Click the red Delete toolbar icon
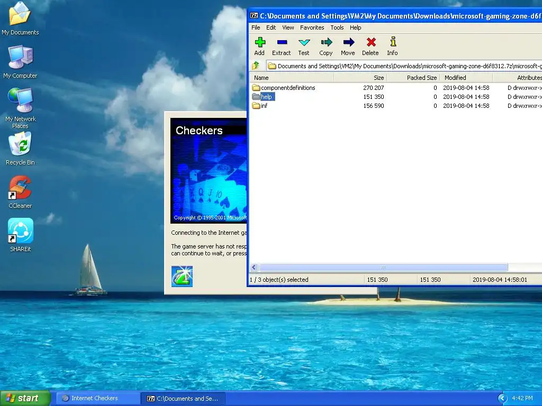The height and width of the screenshot is (406, 542). [x=371, y=42]
